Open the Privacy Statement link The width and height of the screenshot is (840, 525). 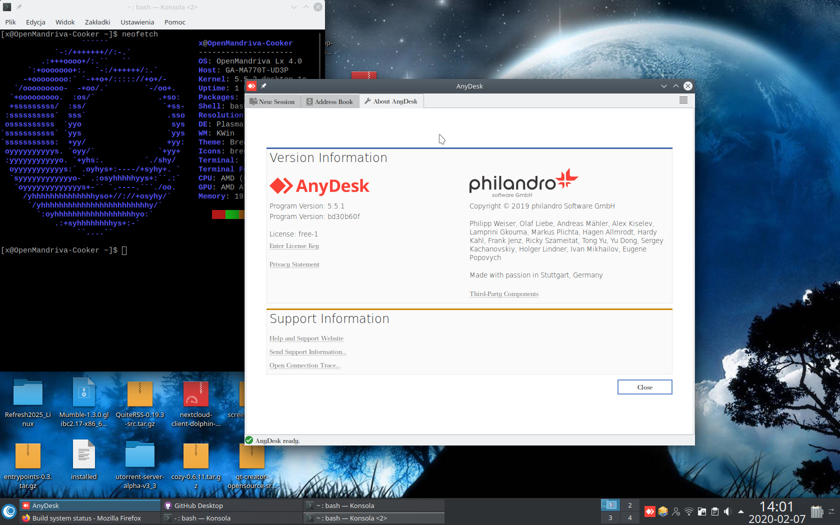pos(294,264)
